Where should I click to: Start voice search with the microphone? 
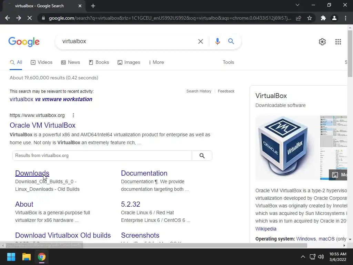(x=217, y=41)
